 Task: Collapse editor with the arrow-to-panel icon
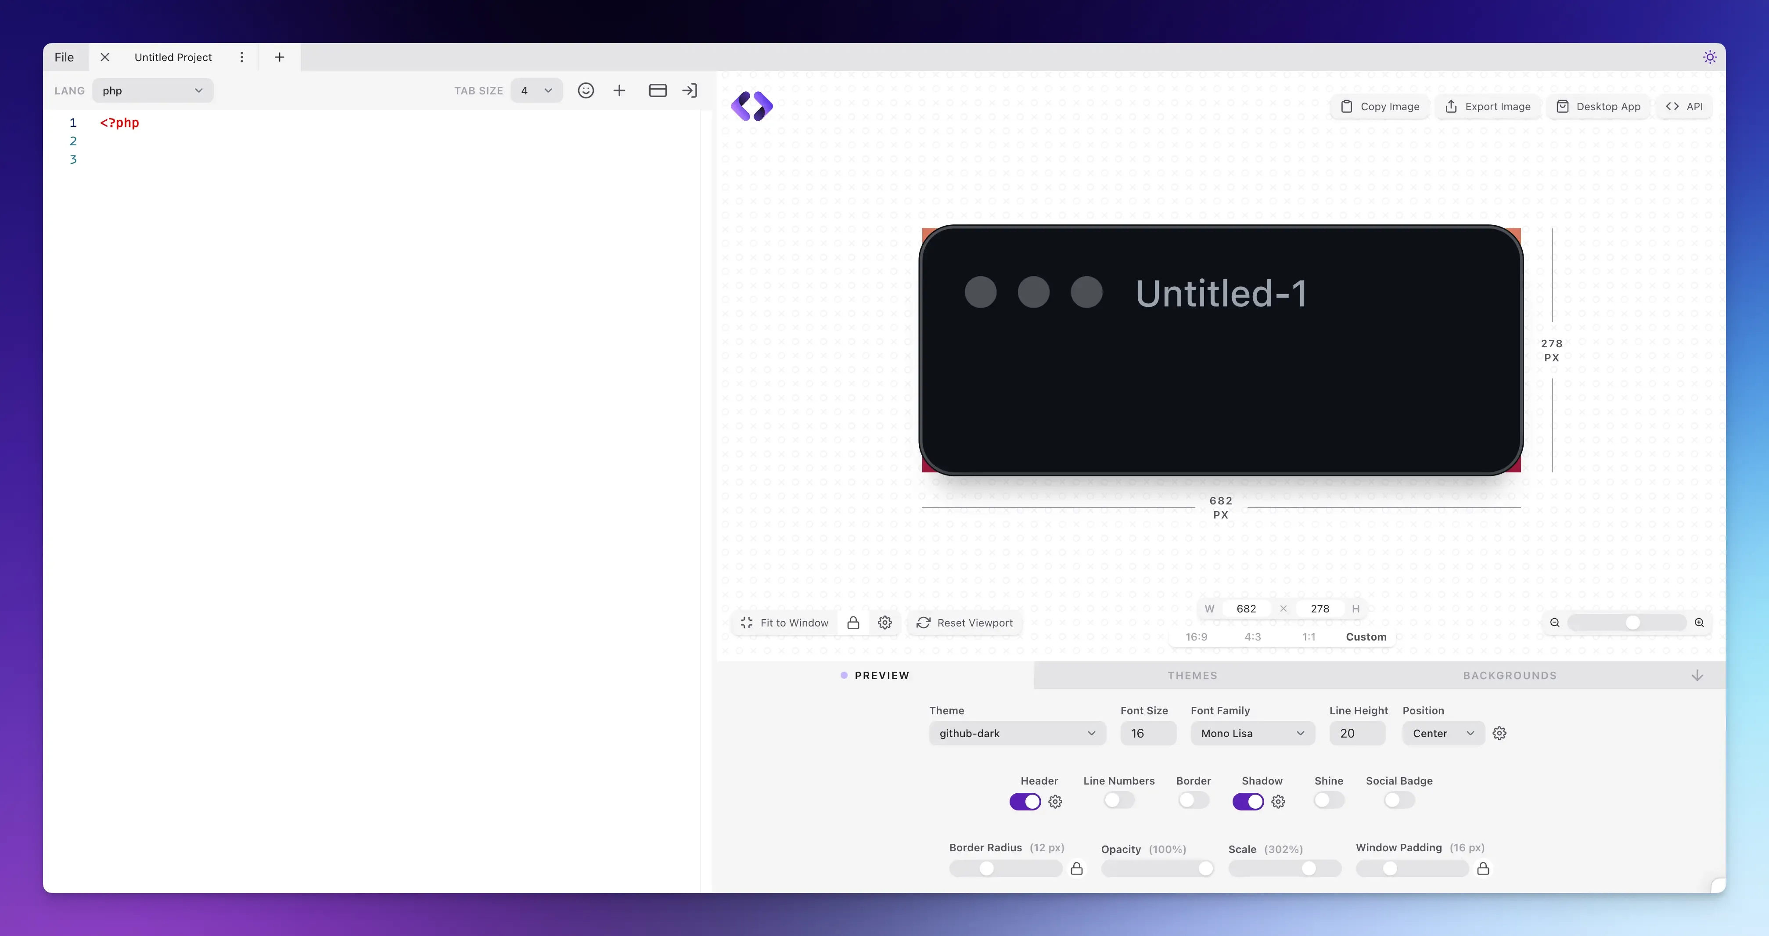[690, 90]
